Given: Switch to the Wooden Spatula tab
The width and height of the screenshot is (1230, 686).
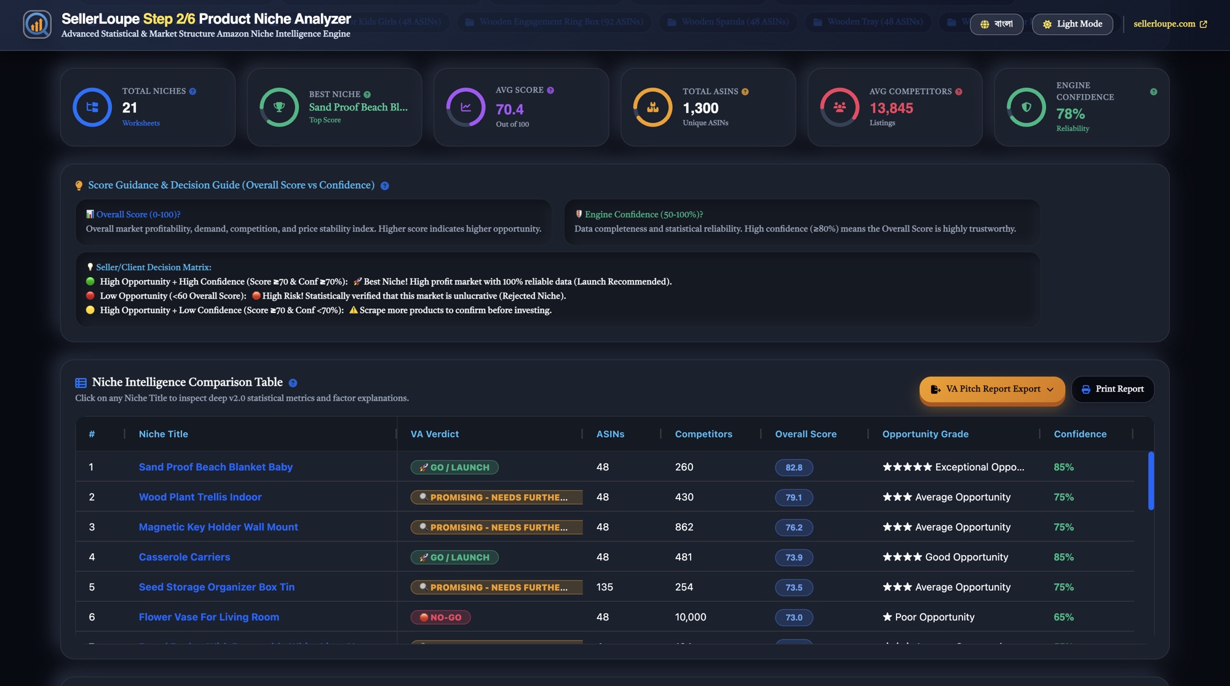Looking at the screenshot, I should coord(728,22).
